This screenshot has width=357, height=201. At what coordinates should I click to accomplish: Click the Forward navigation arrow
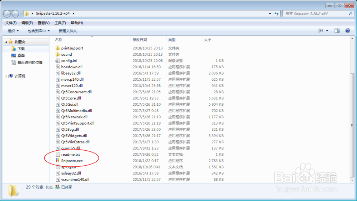(15, 14)
